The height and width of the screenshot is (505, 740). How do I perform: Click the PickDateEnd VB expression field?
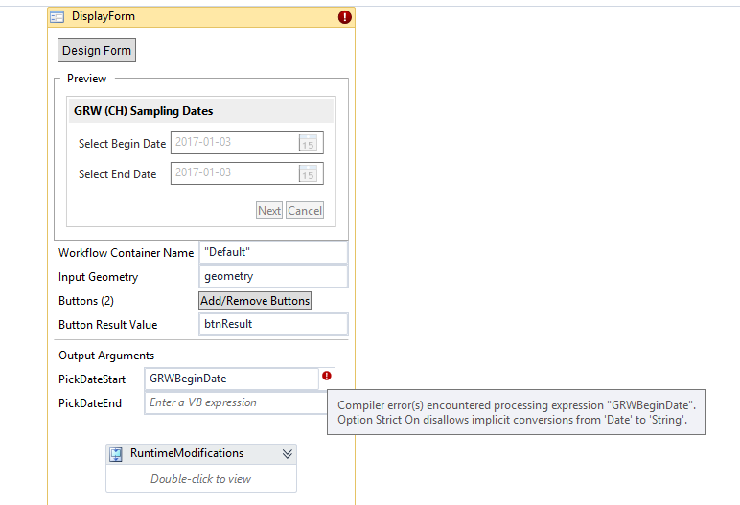pyautogui.click(x=236, y=402)
